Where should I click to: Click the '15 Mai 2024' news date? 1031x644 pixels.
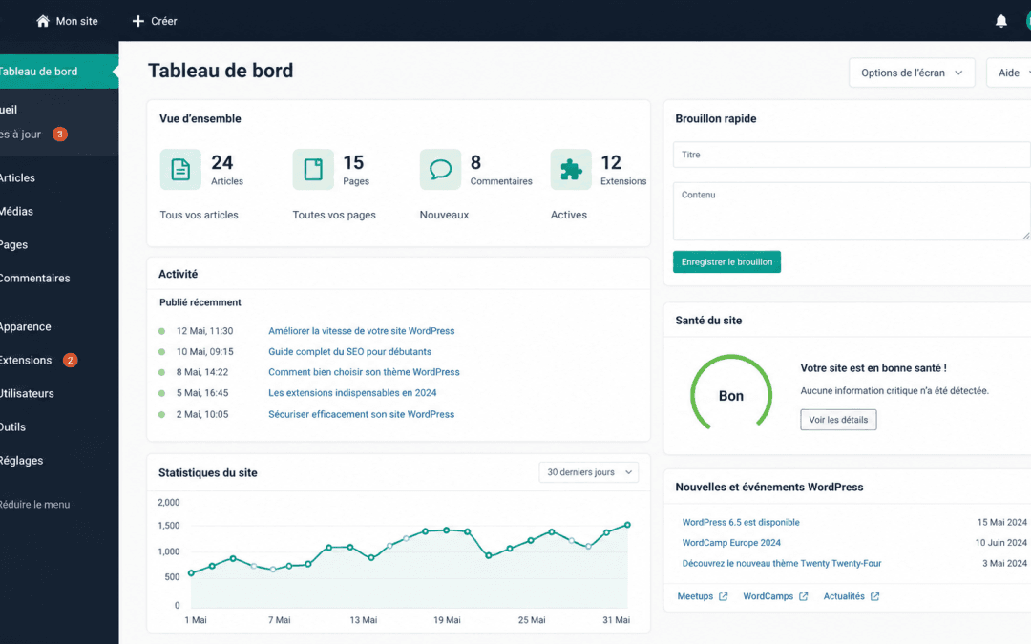pyautogui.click(x=1001, y=523)
